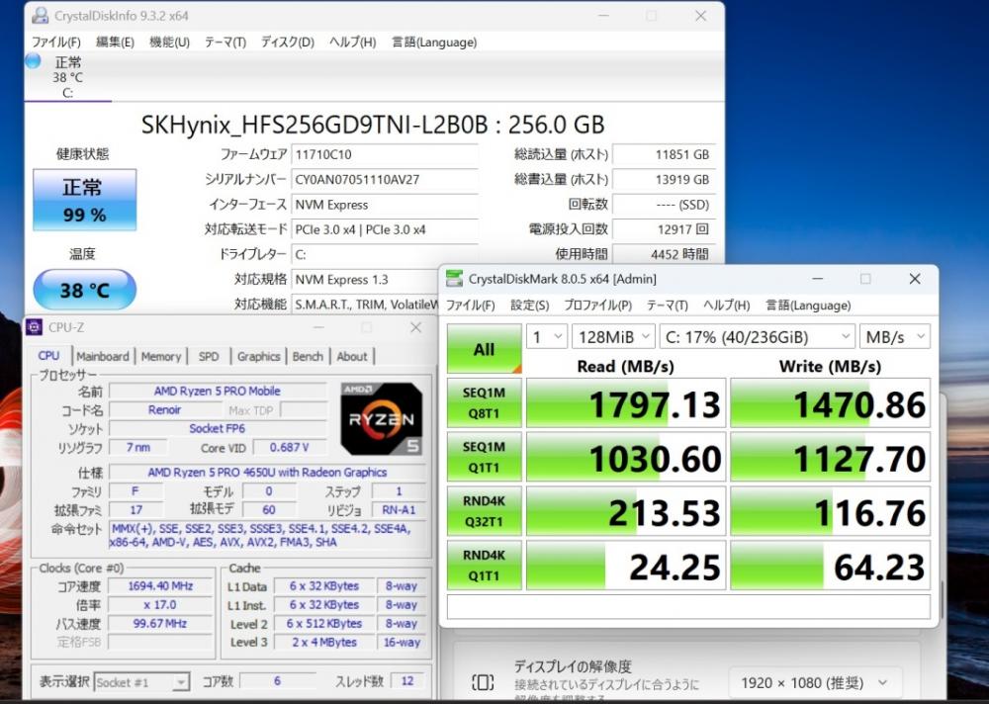
Task: Click the RND4K Q32T1 read result 213.53
Action: 626,511
